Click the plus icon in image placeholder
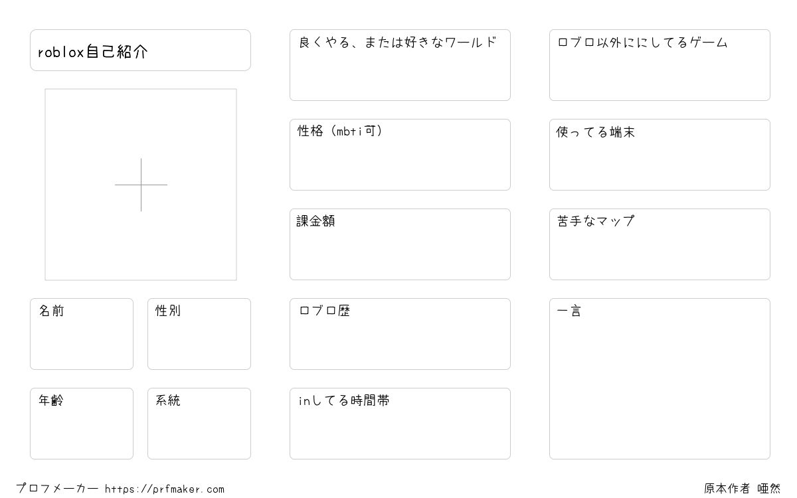The height and width of the screenshot is (498, 797). point(141,185)
